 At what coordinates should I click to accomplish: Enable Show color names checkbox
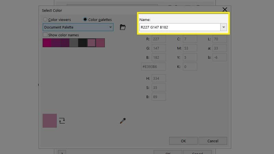coord(45,35)
